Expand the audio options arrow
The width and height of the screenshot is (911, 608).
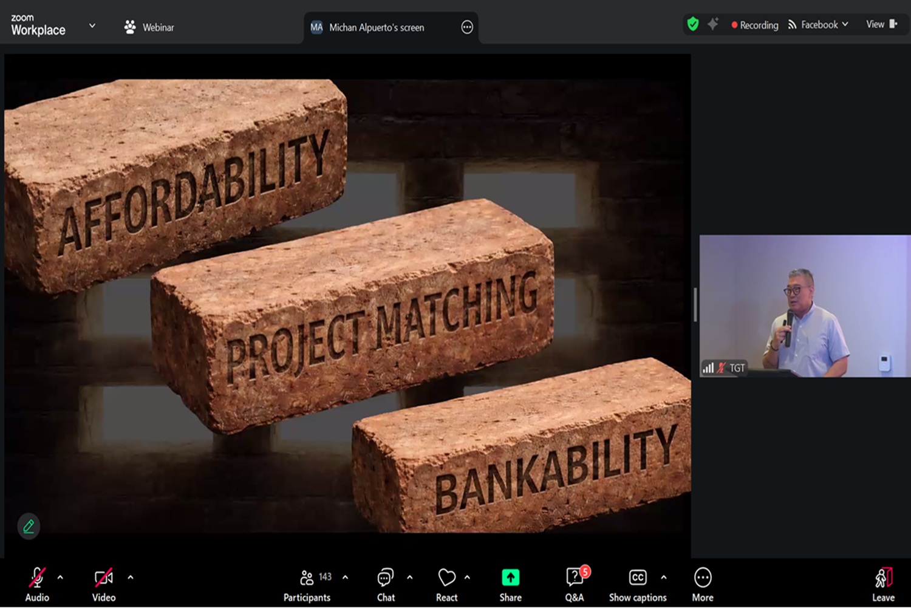coord(60,577)
